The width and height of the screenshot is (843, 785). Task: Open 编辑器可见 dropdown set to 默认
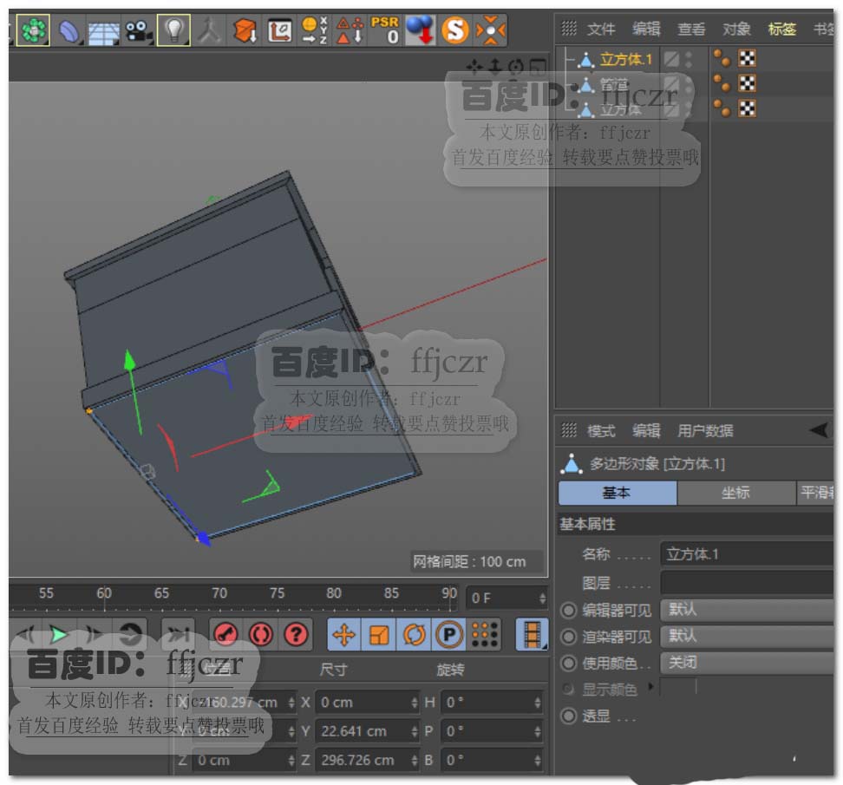pyautogui.click(x=747, y=610)
